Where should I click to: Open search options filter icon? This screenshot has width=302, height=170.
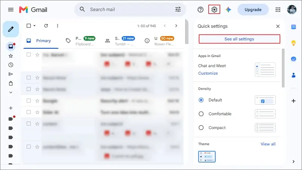pyautogui.click(x=178, y=9)
